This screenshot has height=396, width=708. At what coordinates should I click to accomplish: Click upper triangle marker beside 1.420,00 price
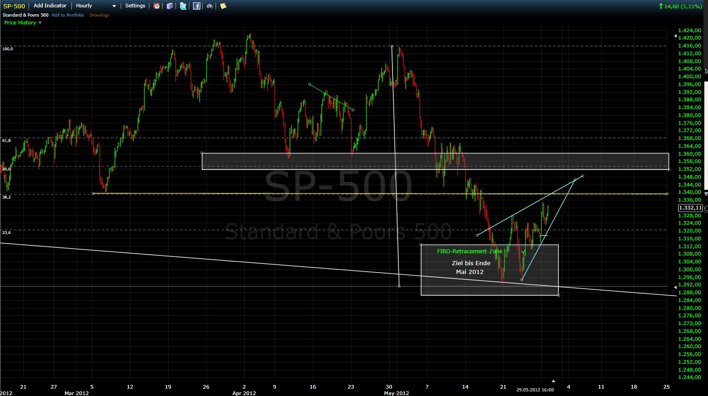(x=675, y=36)
